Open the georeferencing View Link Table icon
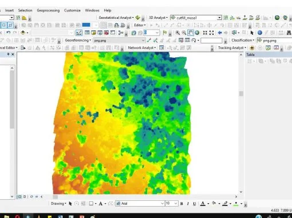Viewport: 292px width, 218px height. (x=187, y=41)
